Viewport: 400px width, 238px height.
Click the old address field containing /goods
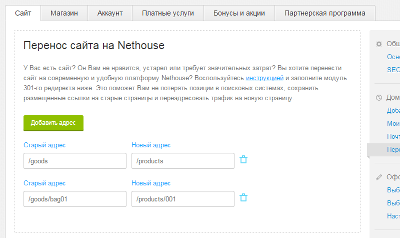(x=75, y=161)
